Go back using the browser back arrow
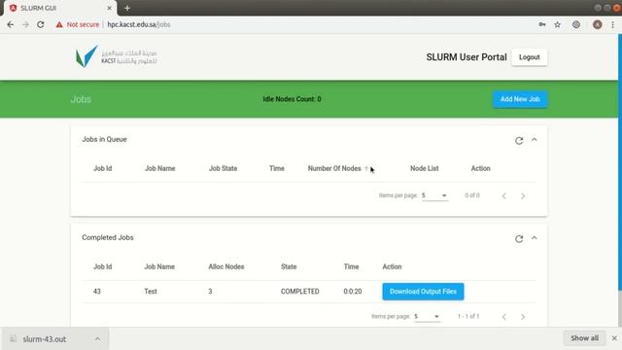The image size is (622, 350). 11,24
